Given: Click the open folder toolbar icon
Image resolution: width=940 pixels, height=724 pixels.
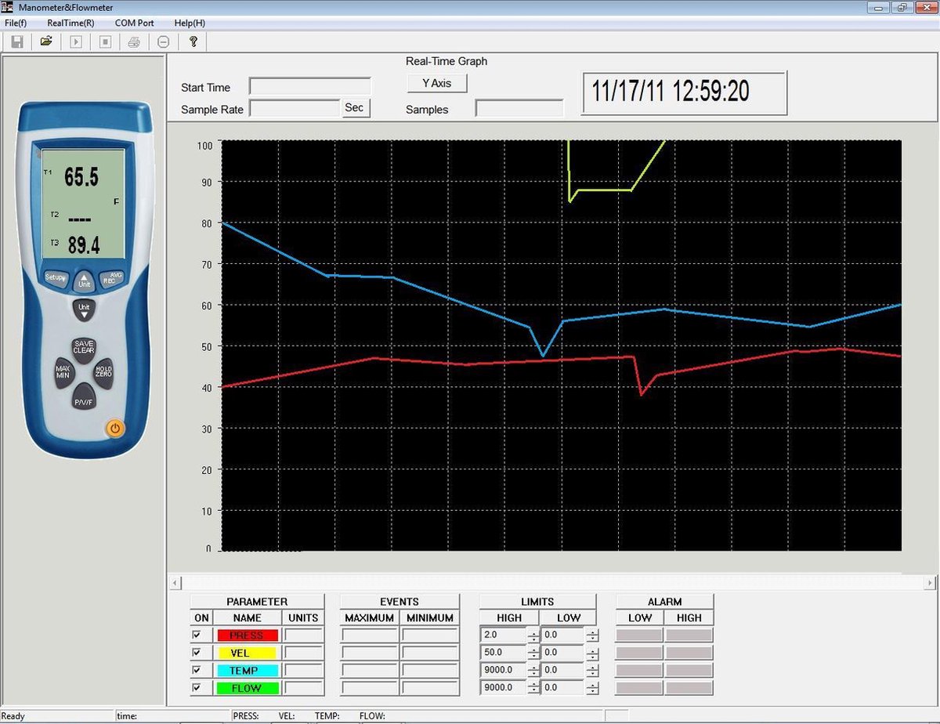Looking at the screenshot, I should pos(46,42).
